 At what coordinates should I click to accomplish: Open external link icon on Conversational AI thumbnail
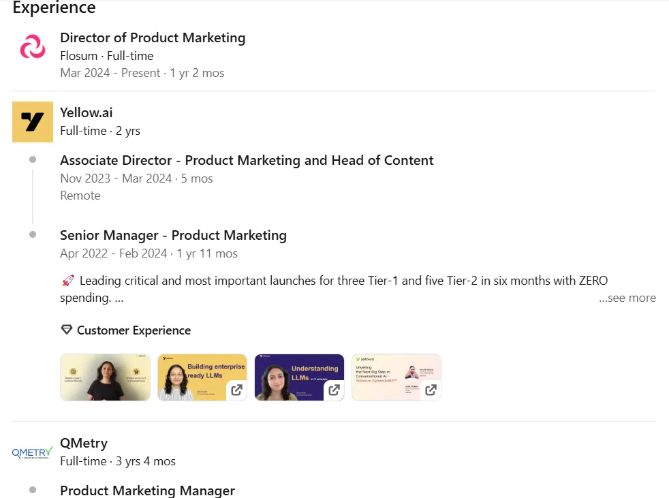point(431,390)
